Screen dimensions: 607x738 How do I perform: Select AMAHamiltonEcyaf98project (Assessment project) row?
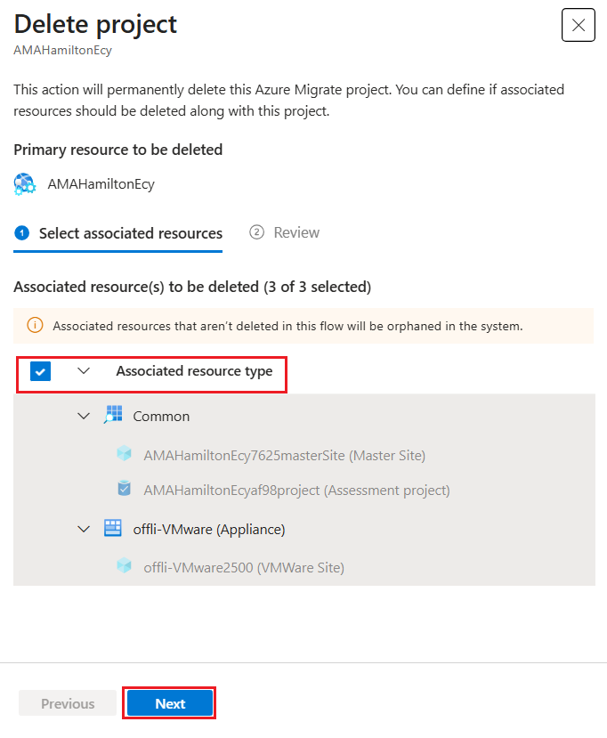click(304, 490)
